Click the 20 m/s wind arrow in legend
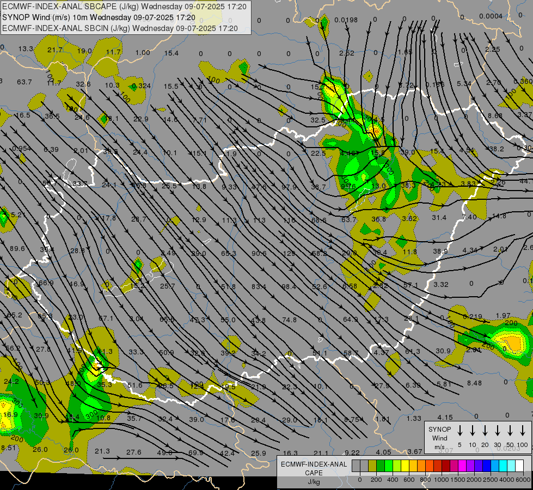This screenshot has width=533, height=490. pyautogui.click(x=485, y=431)
